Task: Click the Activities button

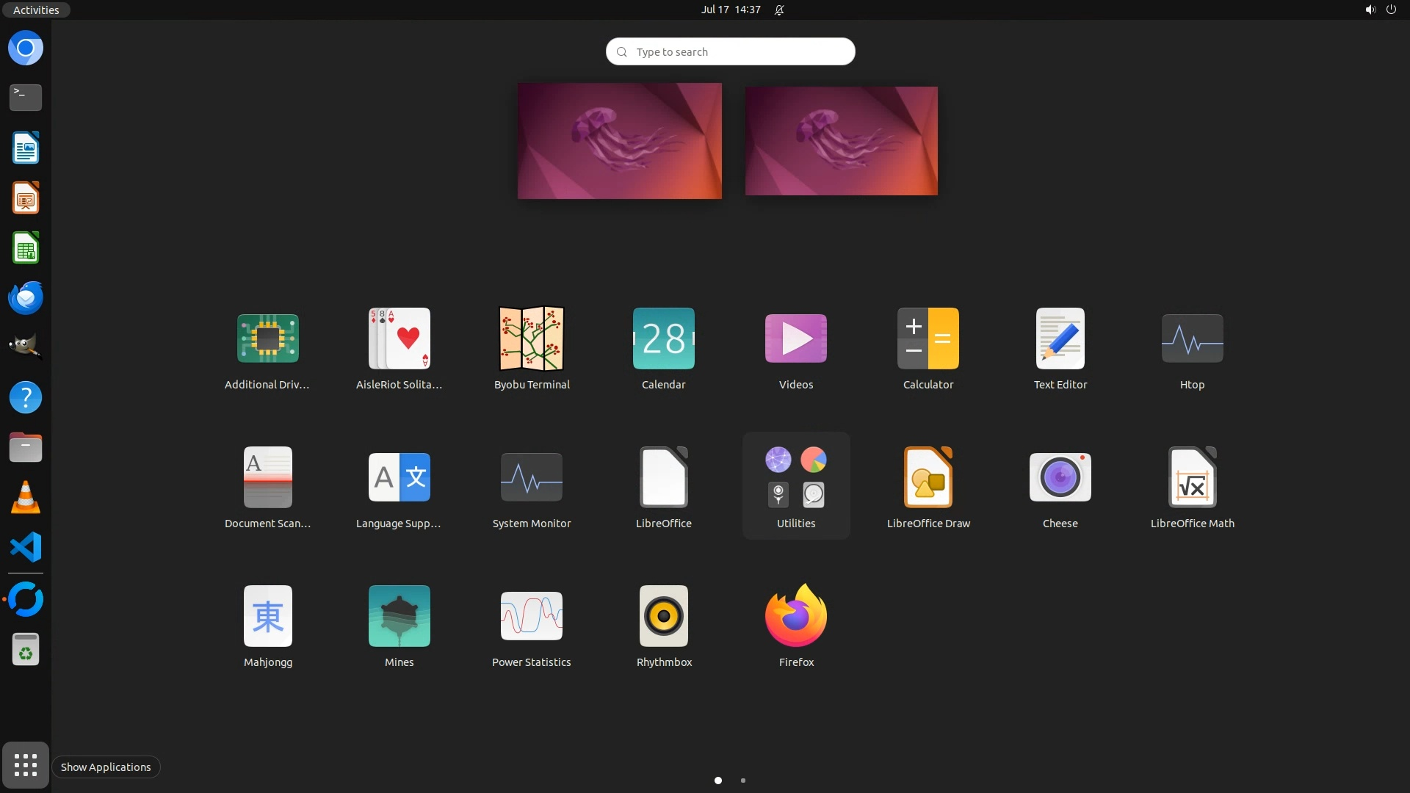Action: coord(36,10)
